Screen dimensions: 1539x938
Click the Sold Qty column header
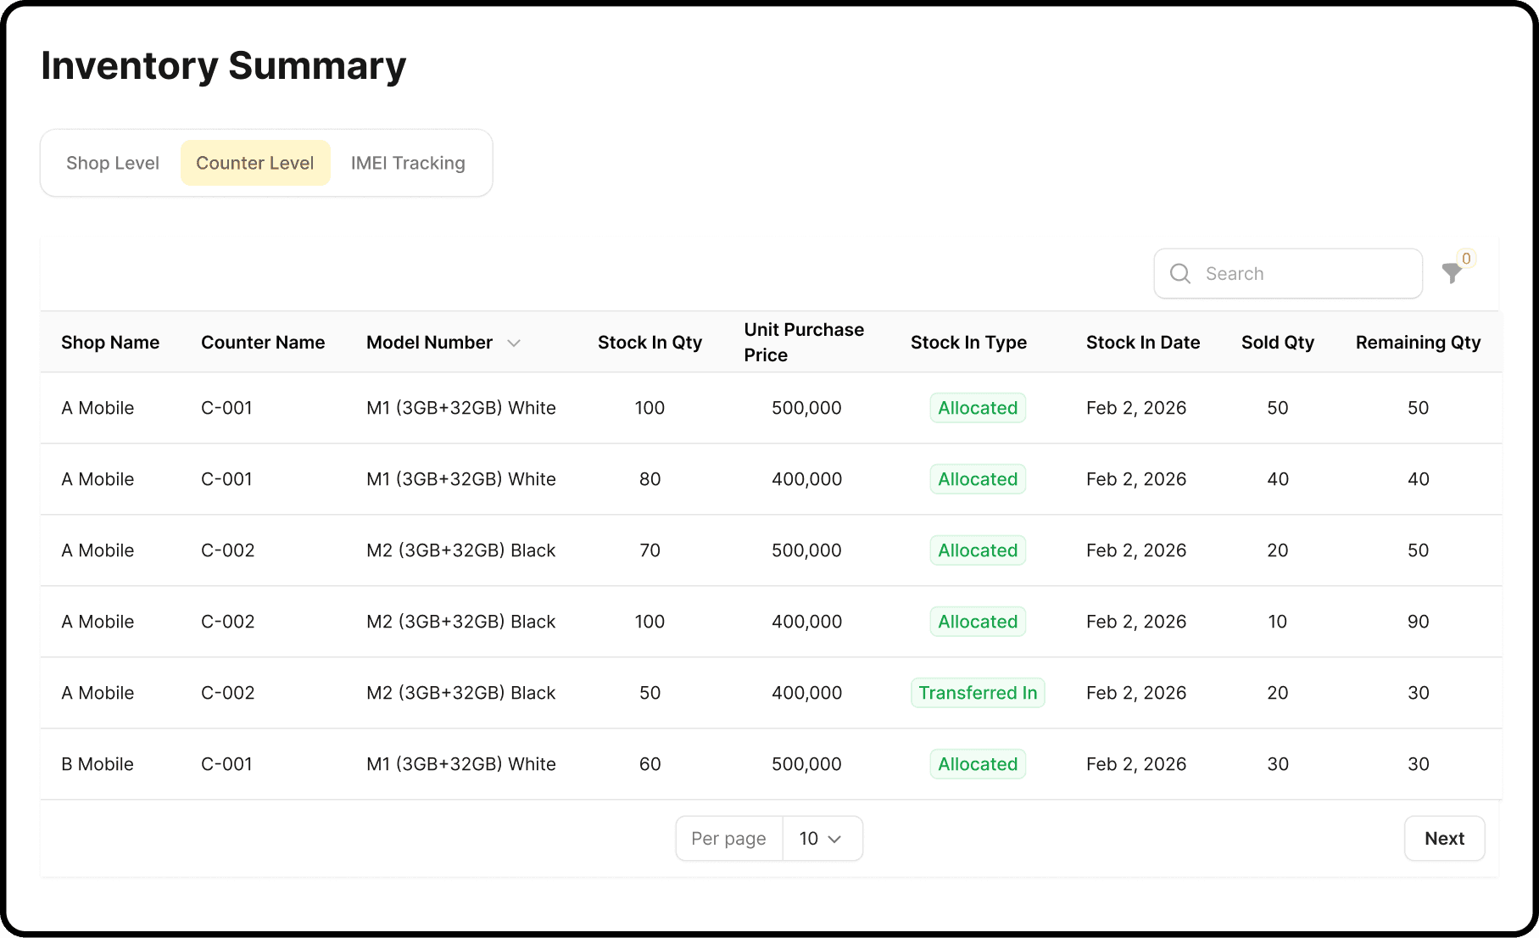1278,343
